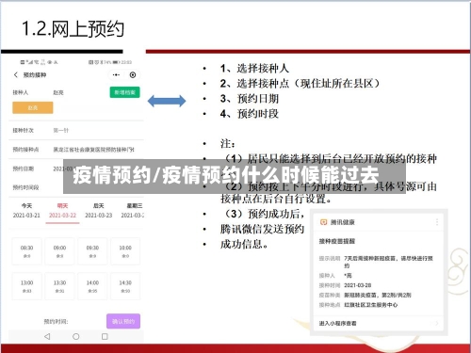Choose the 09:30 time slot
471x353 pixels.
point(92,251)
